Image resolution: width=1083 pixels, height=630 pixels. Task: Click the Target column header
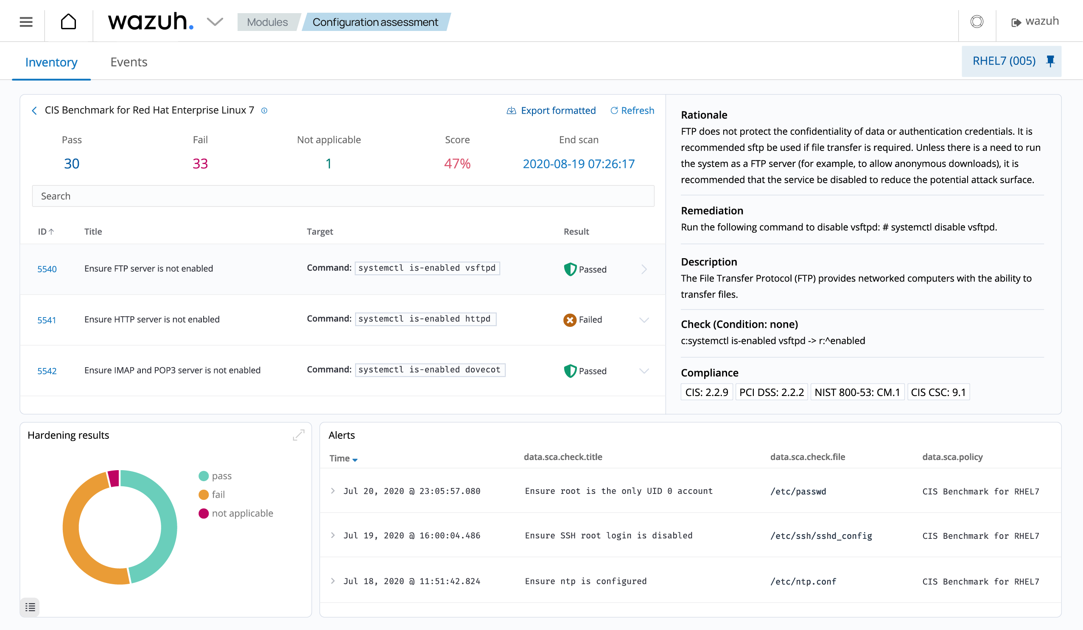tap(320, 231)
